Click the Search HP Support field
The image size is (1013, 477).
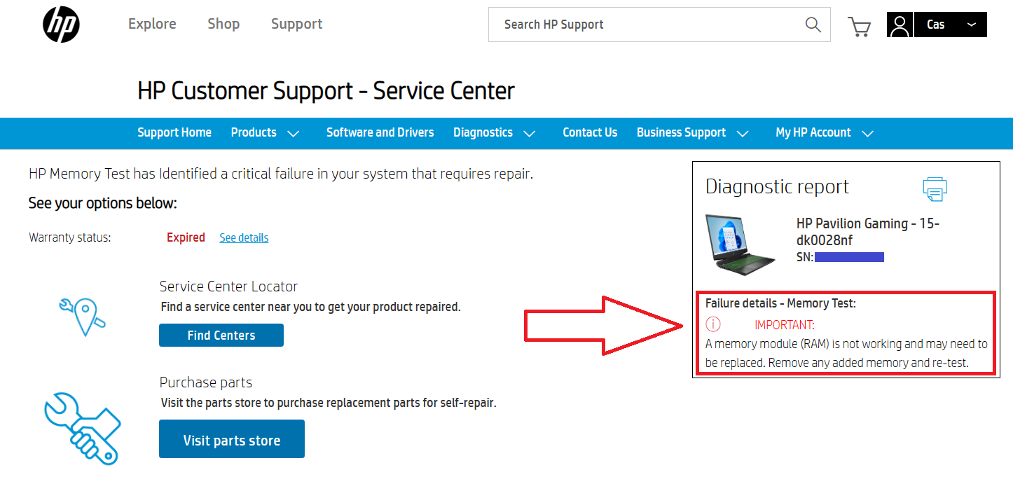(645, 25)
